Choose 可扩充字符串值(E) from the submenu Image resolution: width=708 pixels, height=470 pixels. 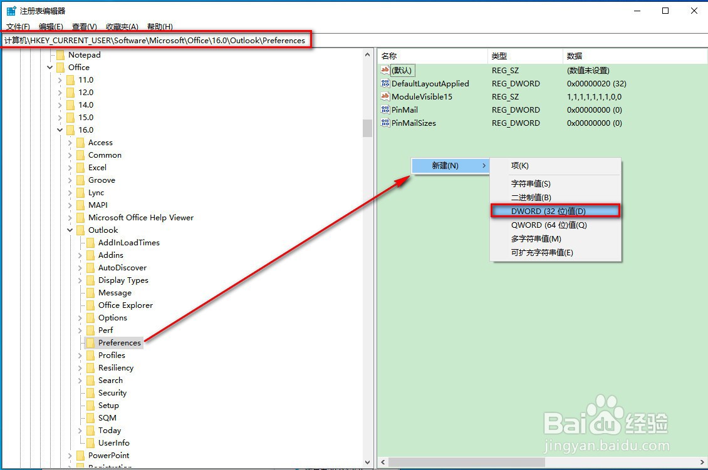(x=555, y=253)
